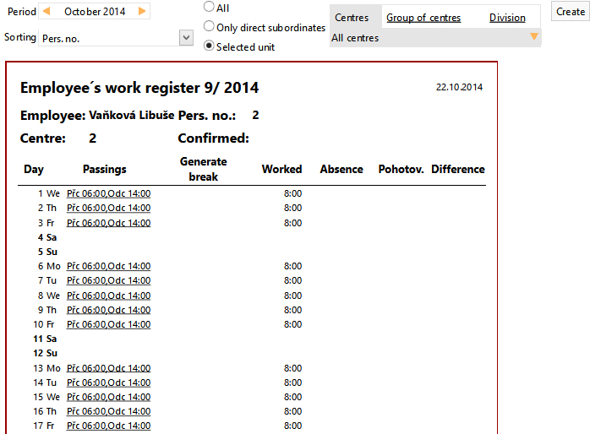Click the report date 22.10.2014

click(x=459, y=87)
